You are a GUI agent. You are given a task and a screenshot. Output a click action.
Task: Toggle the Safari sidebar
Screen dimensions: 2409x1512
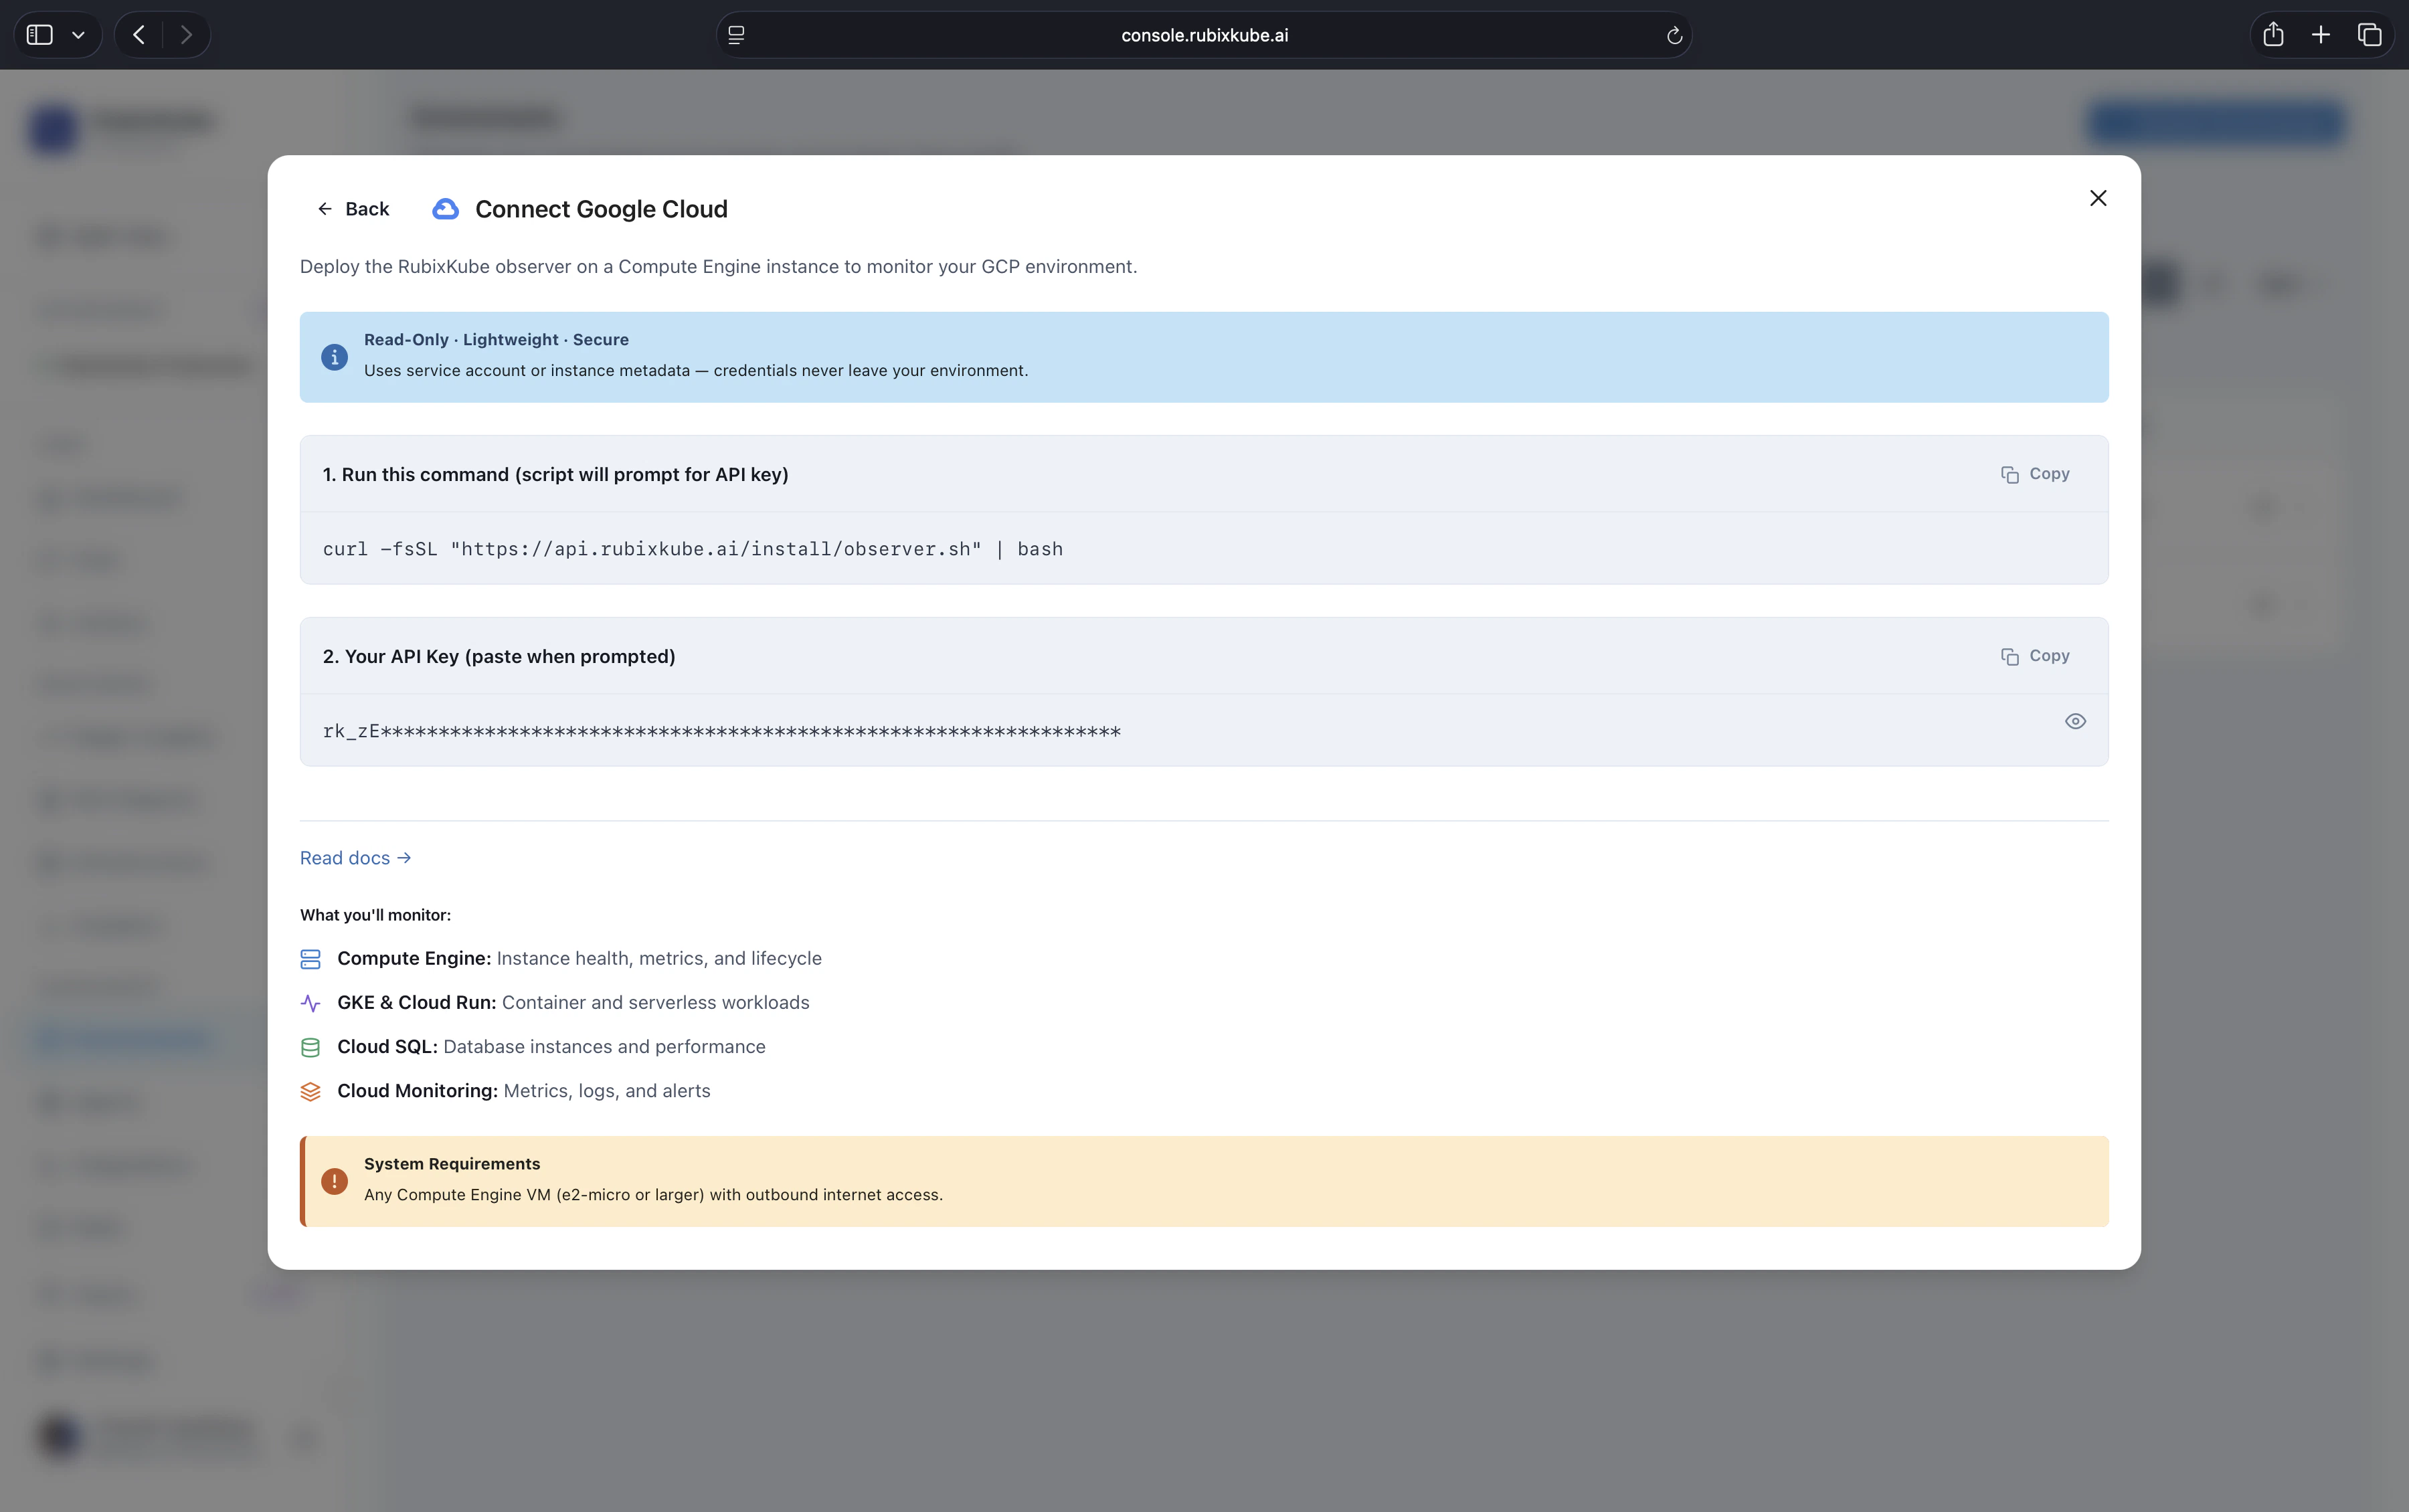pyautogui.click(x=40, y=34)
